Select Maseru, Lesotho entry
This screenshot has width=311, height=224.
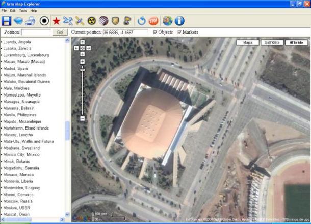click(18, 135)
